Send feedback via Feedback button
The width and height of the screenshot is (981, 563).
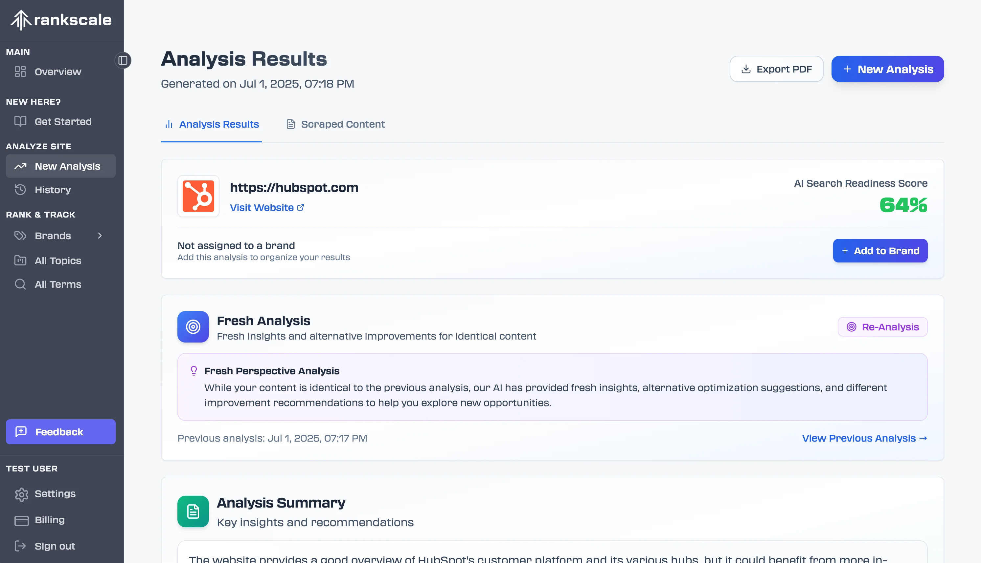click(60, 431)
